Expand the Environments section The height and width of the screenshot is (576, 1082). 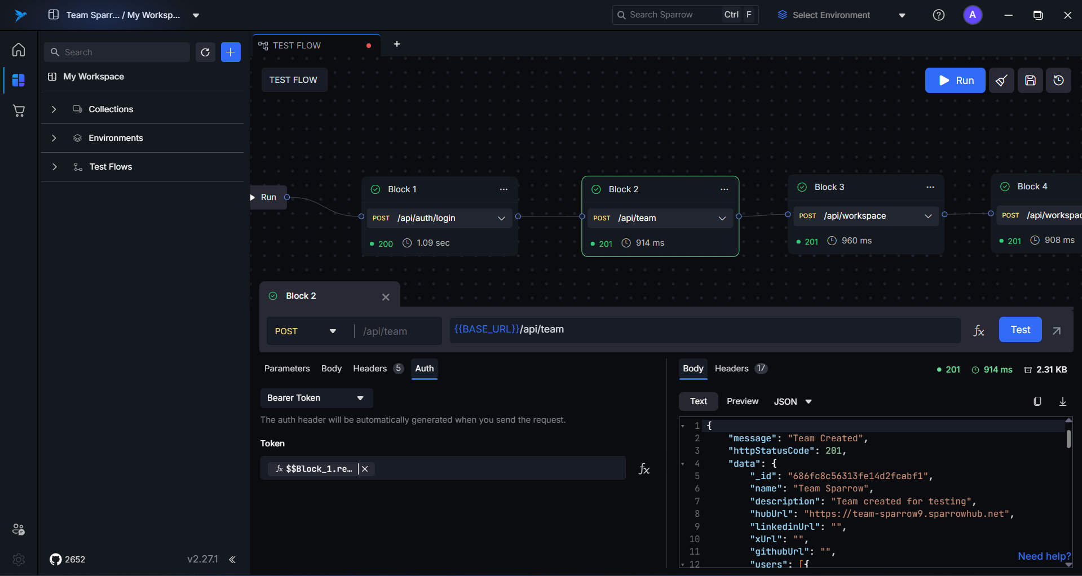coord(54,138)
